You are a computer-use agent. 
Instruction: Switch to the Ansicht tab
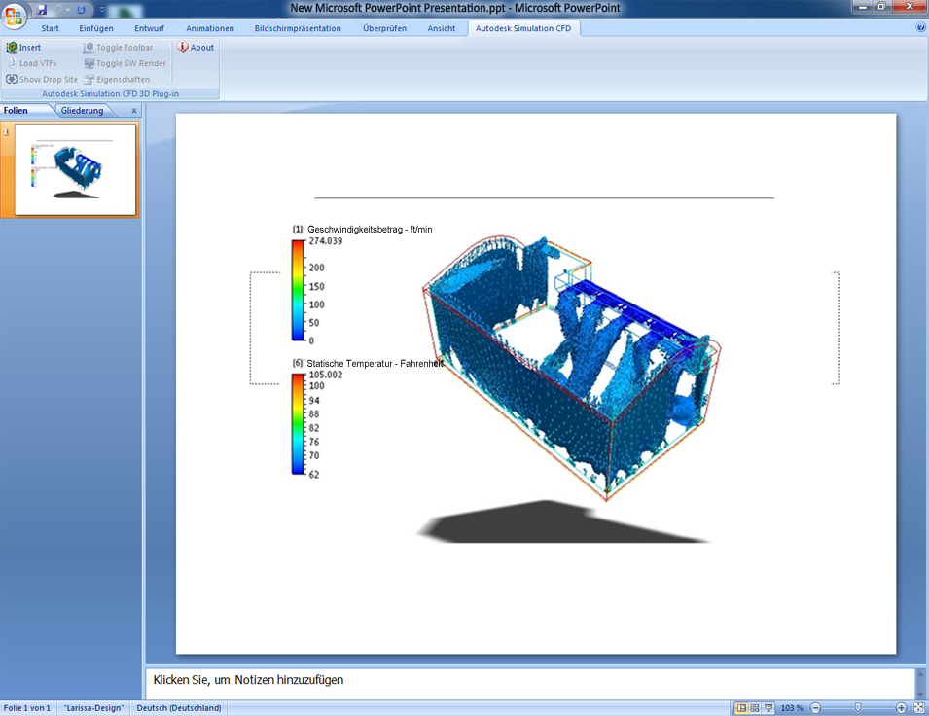[442, 28]
